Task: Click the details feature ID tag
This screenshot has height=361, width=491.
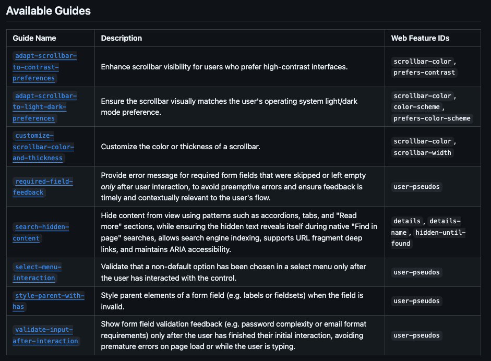Action: click(x=407, y=221)
